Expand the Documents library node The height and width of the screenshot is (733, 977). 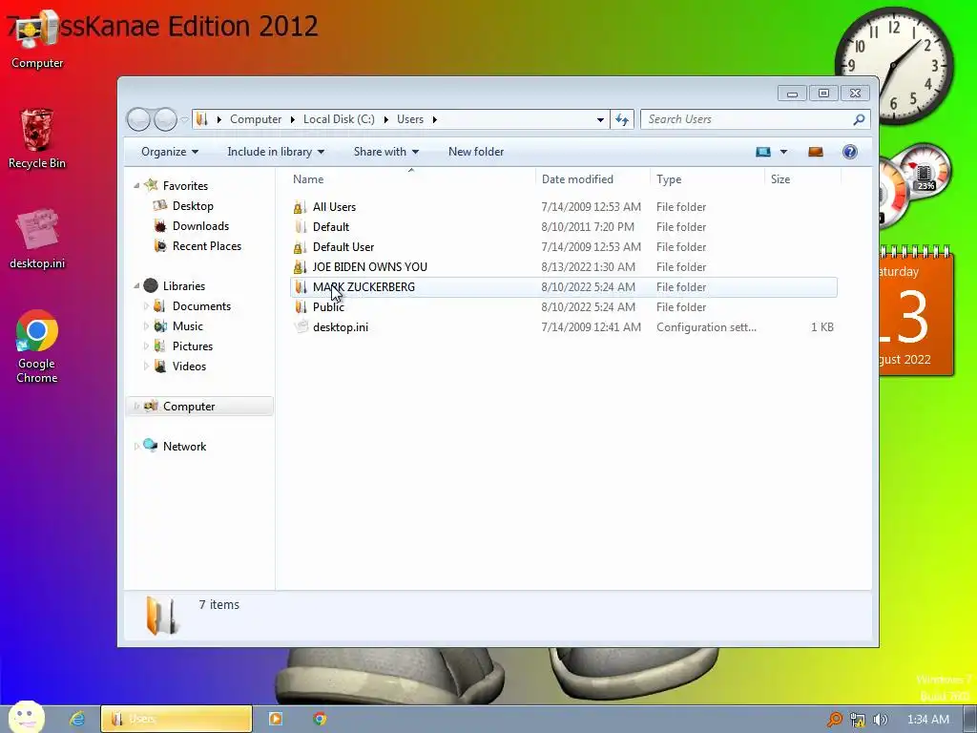[x=146, y=306]
